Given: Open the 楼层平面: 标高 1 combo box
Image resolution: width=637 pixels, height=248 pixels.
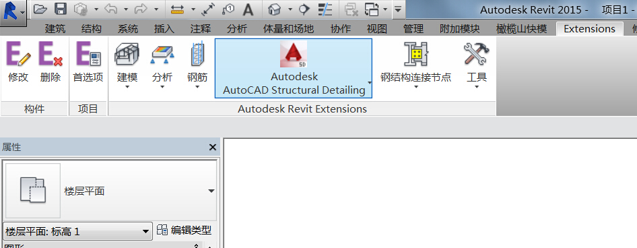Looking at the screenshot, I should pyautogui.click(x=77, y=231).
